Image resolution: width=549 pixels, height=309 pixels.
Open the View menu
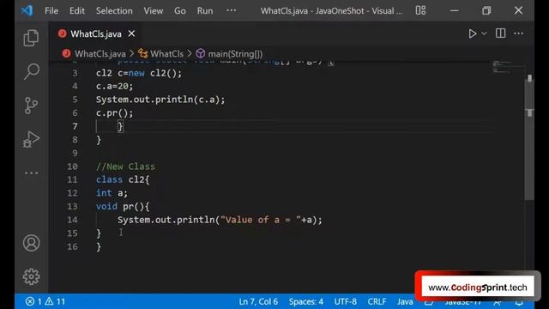coord(153,11)
